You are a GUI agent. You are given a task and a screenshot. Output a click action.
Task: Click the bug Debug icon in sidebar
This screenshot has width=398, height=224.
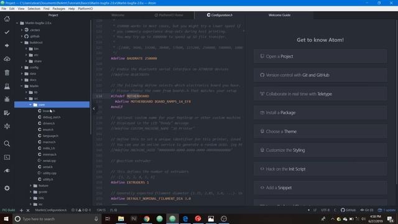click(x=7, y=100)
